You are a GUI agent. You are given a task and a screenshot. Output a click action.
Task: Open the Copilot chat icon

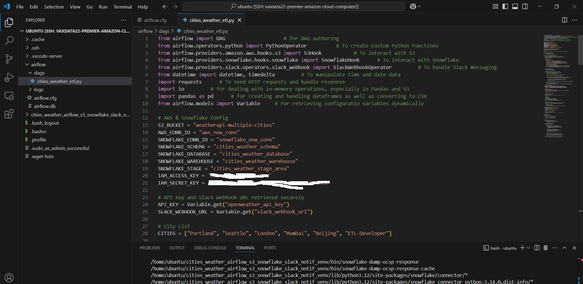click(413, 6)
